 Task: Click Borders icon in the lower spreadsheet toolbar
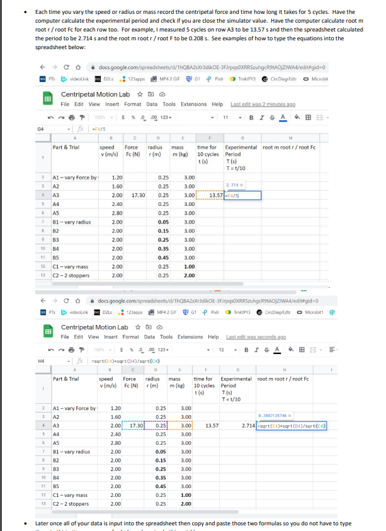pyautogui.click(x=302, y=350)
